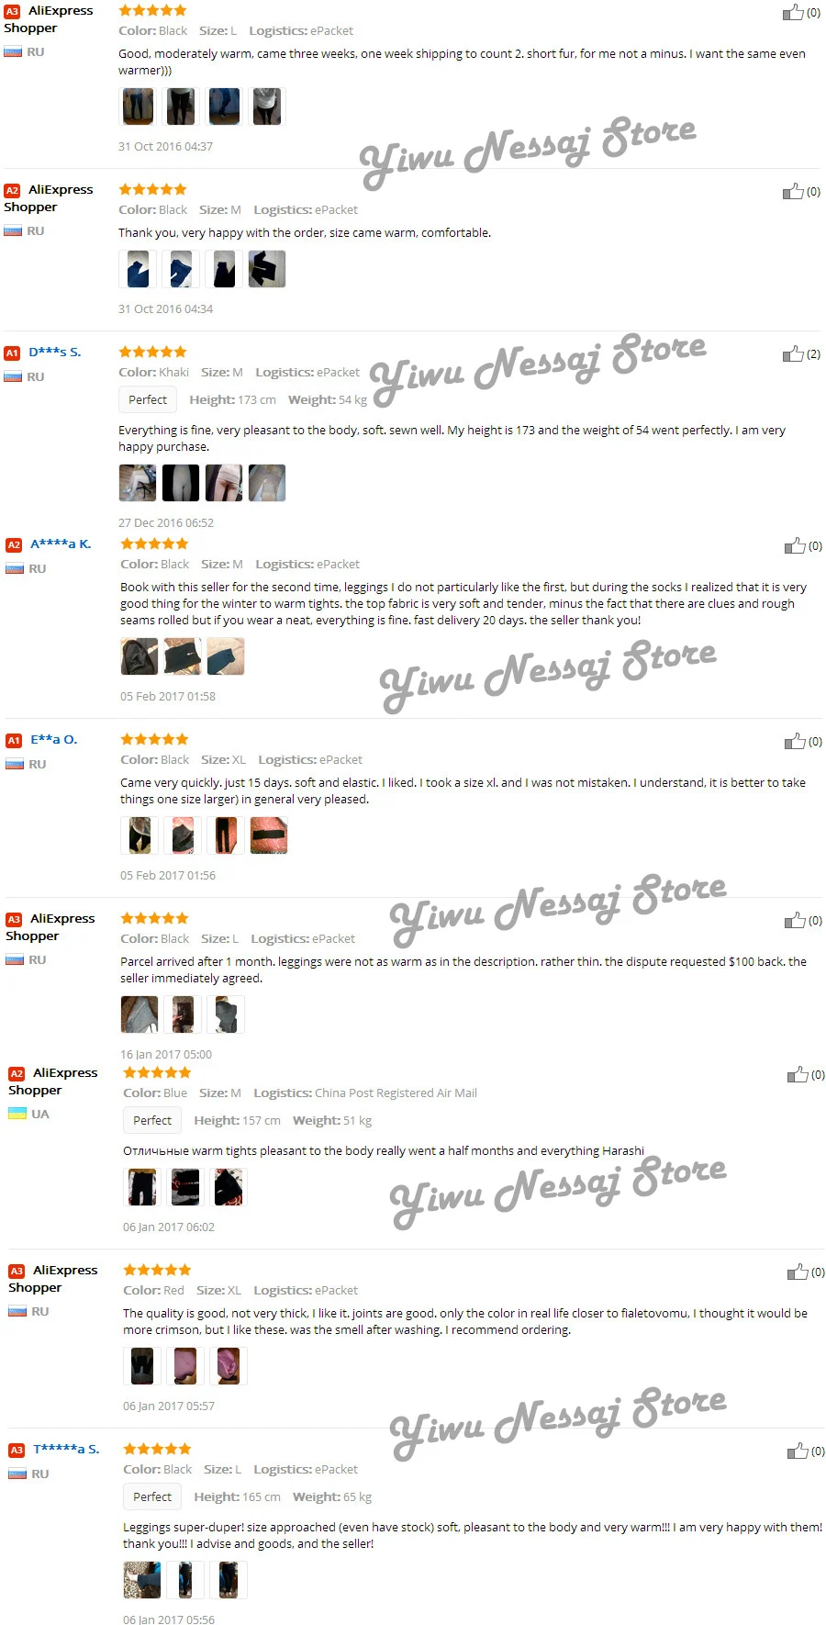Screen dimensions: 826x1625
Task: Open last photo in Red XL review
Action: [x=229, y=1366]
